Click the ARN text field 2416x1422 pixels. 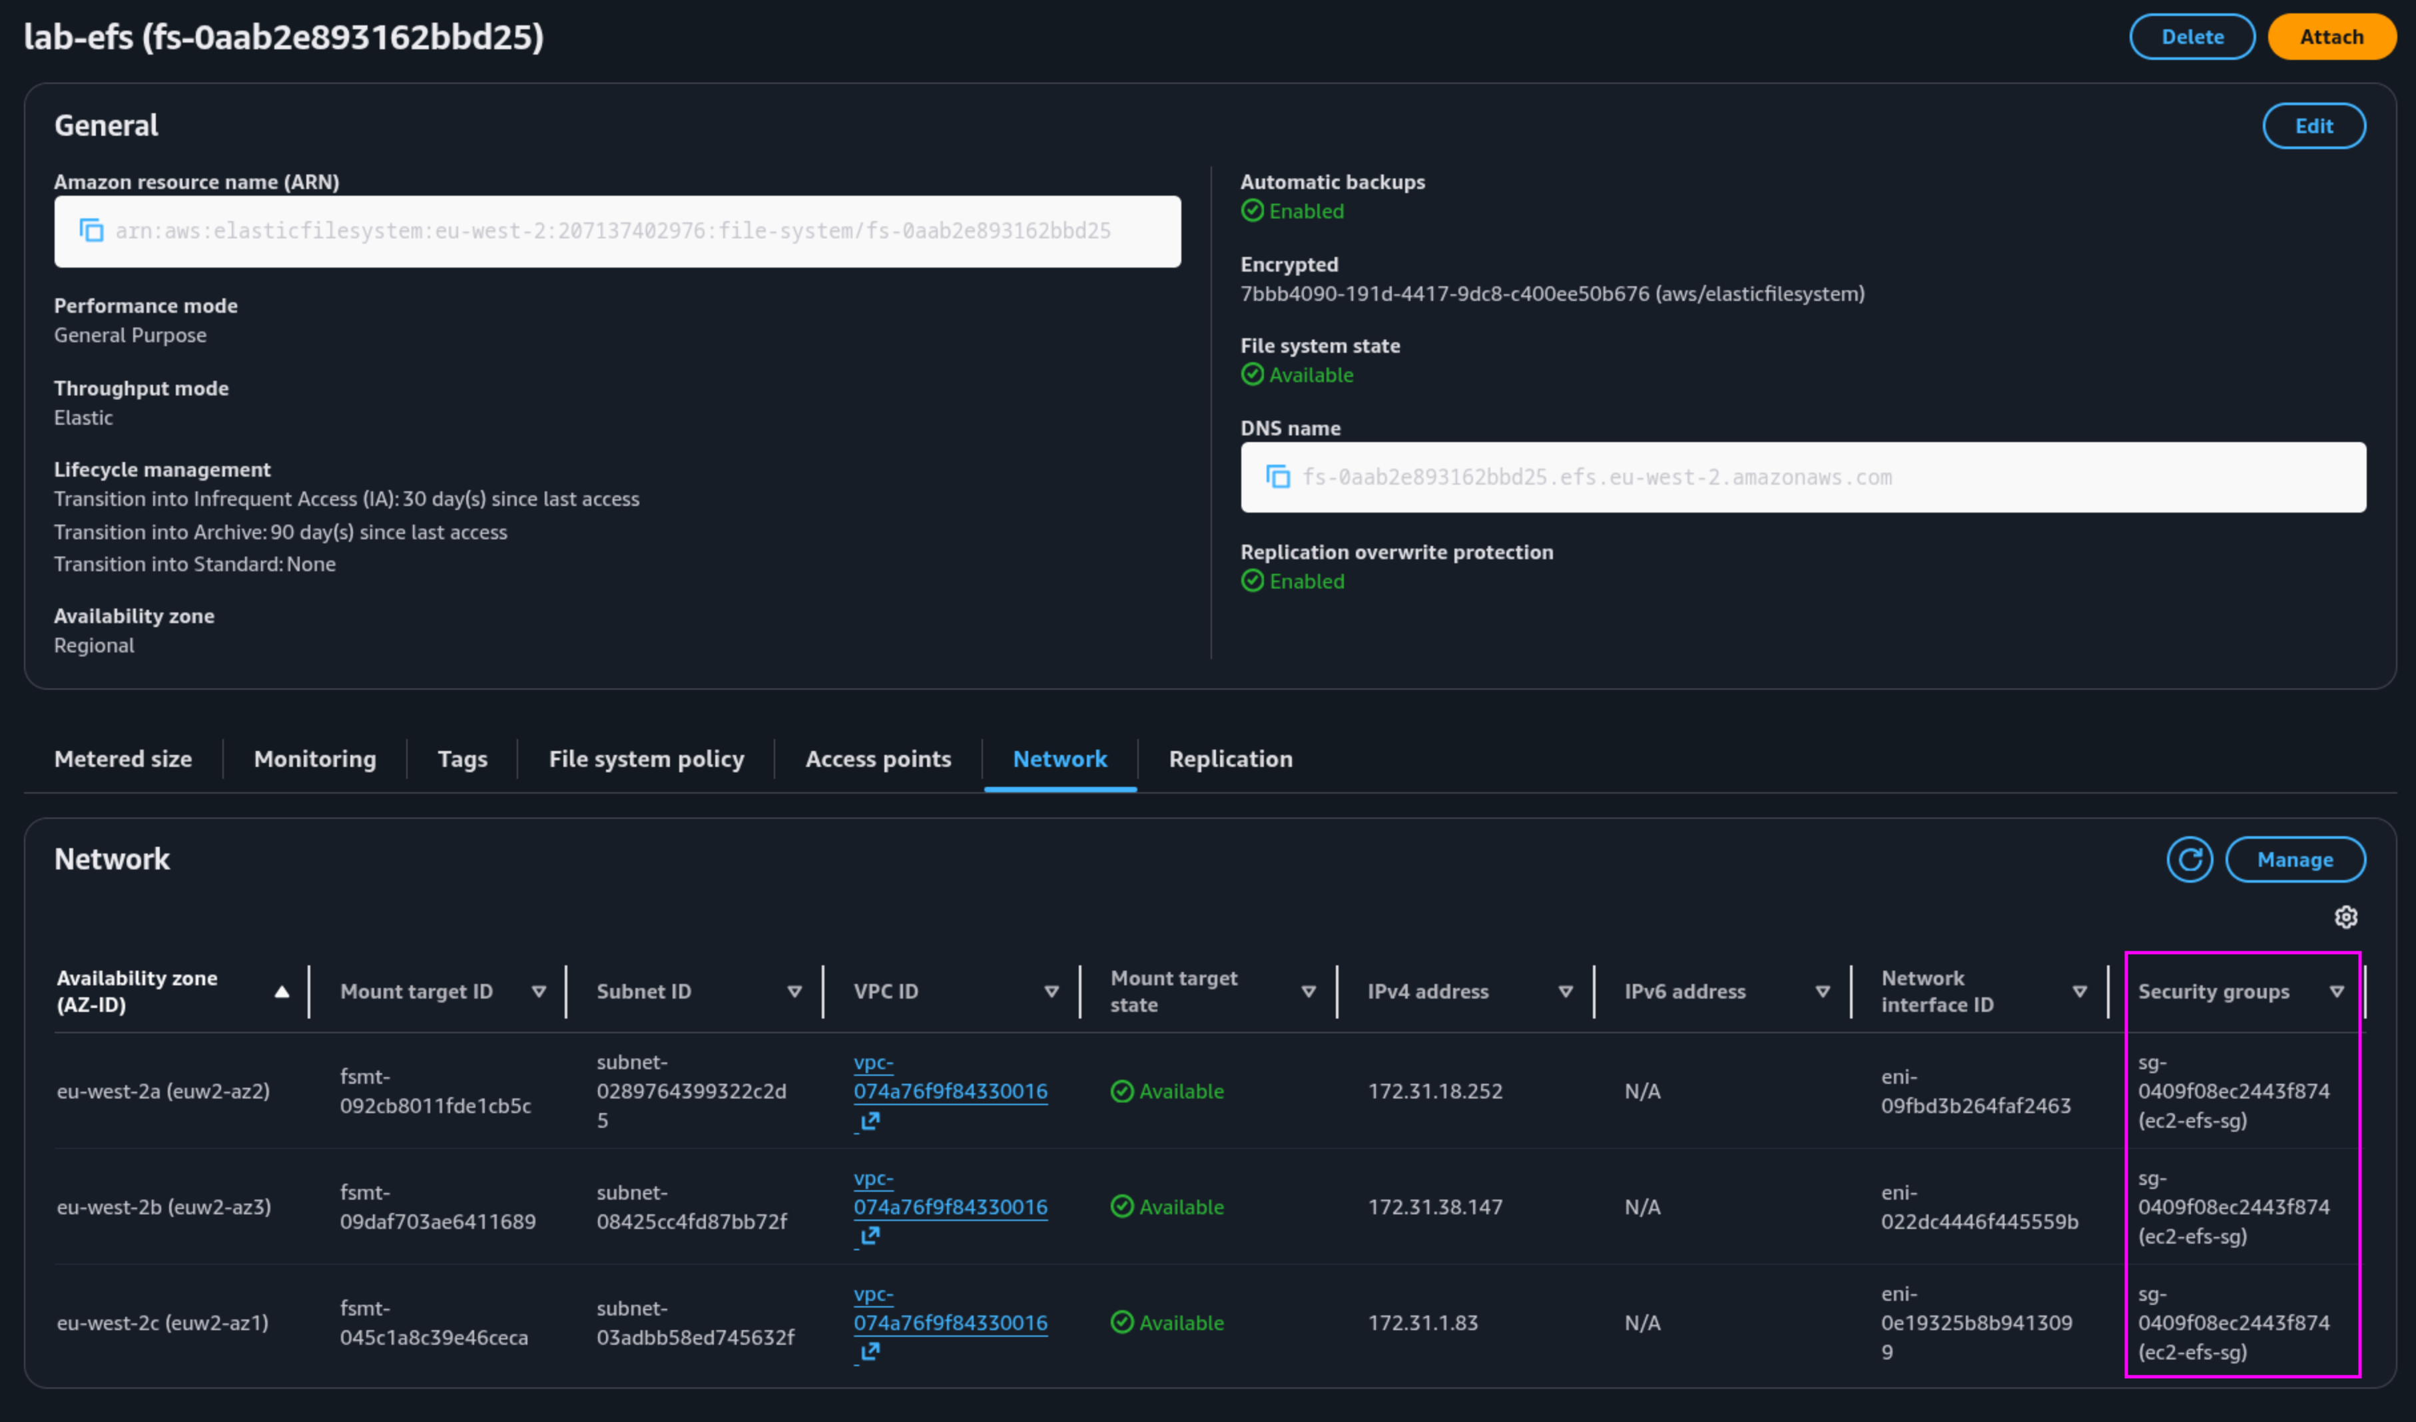pos(617,231)
